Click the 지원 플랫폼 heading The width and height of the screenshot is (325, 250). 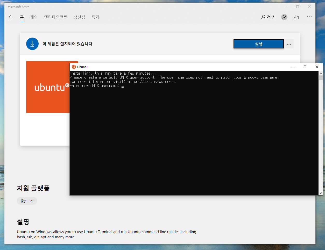[33, 188]
